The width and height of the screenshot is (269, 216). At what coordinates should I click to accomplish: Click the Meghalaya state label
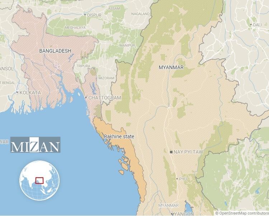tap(75, 28)
